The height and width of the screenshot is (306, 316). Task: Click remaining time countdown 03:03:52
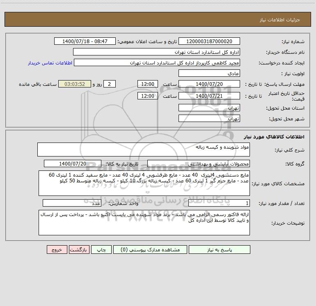point(75,84)
